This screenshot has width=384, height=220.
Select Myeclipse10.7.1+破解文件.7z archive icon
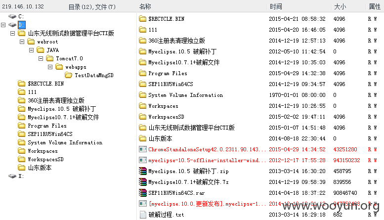[x=142, y=182]
